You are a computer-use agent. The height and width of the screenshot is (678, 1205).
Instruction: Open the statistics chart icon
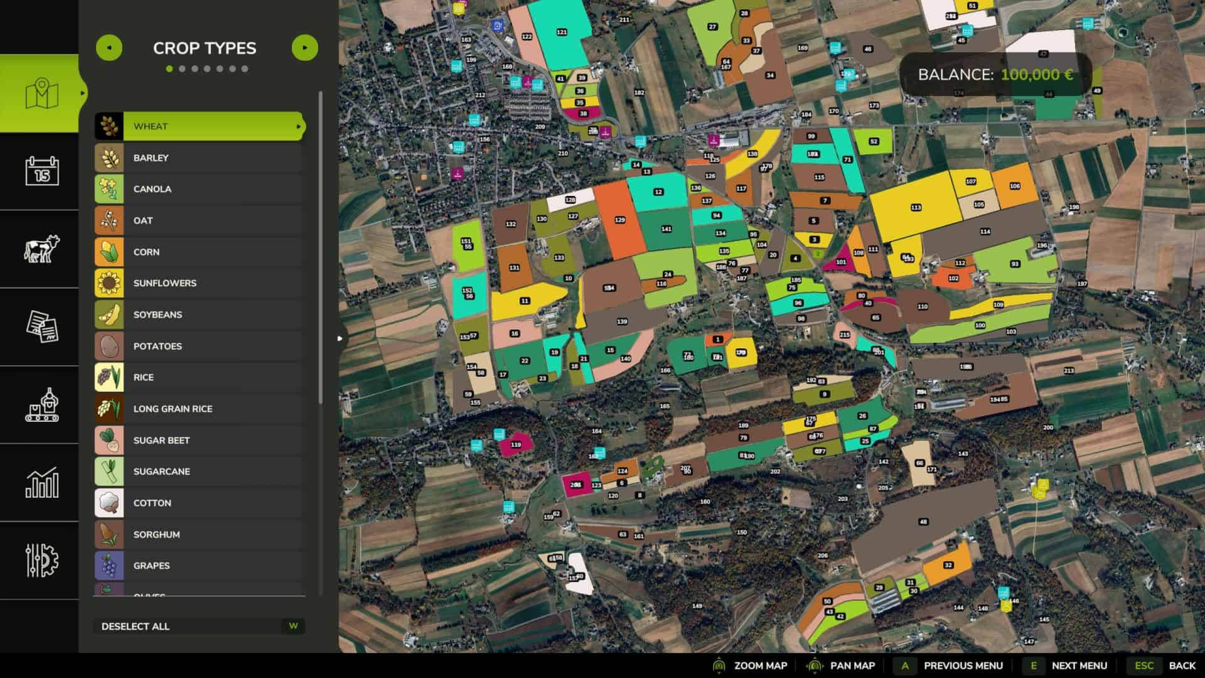click(x=41, y=483)
